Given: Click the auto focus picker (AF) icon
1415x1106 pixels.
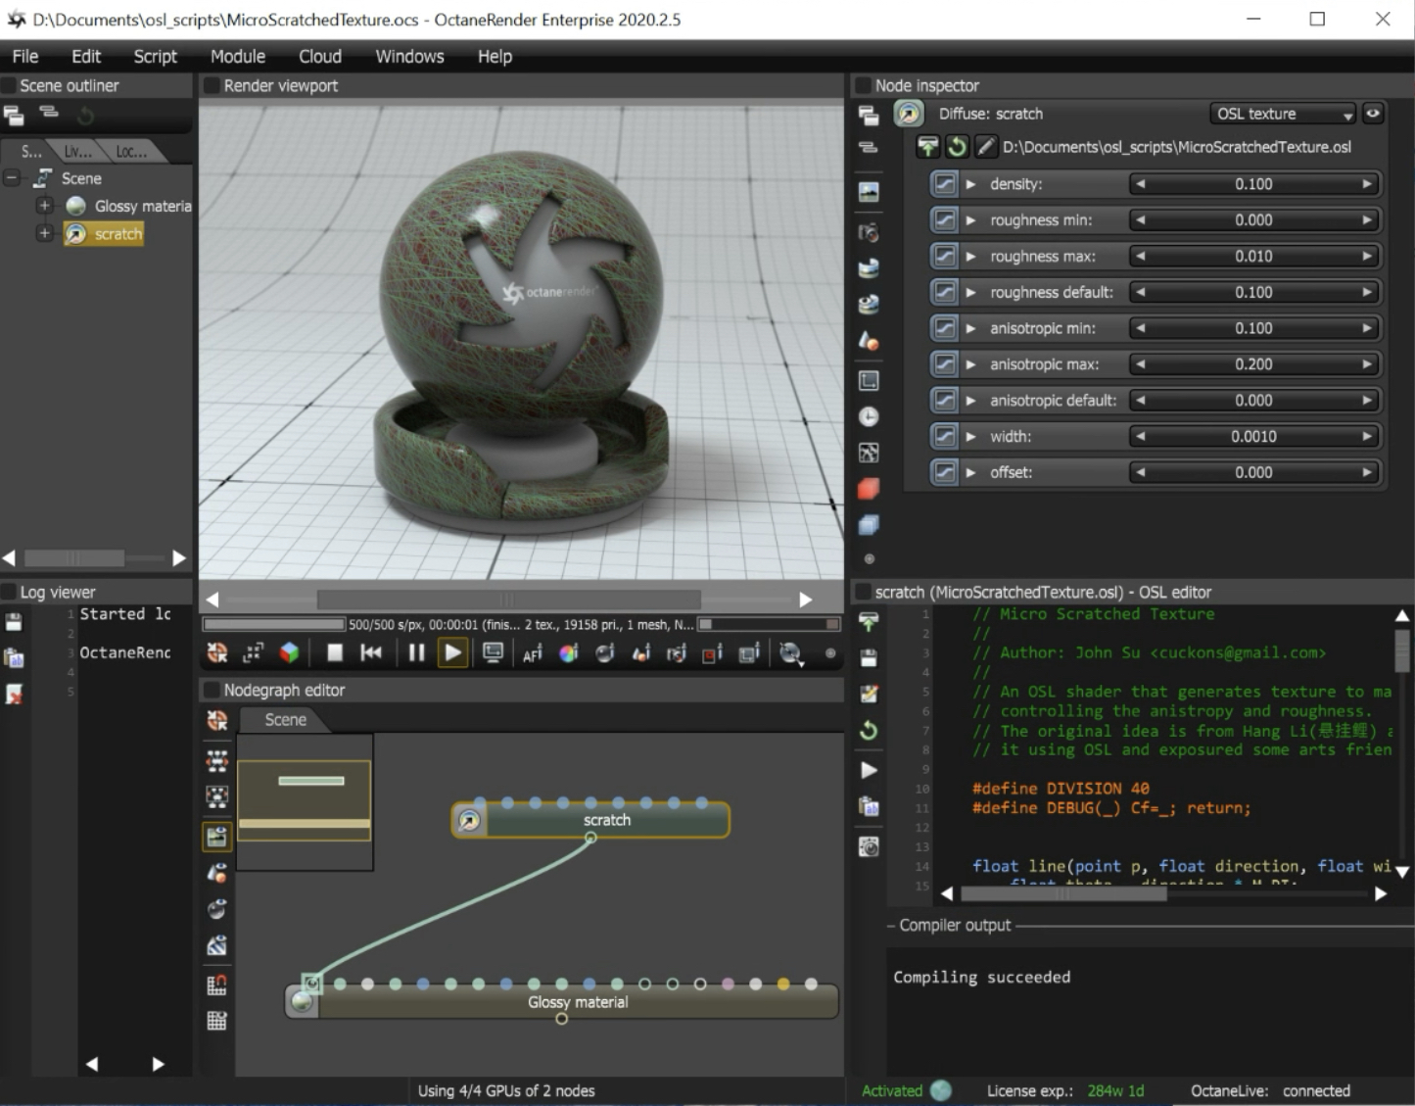Looking at the screenshot, I should pos(532,653).
